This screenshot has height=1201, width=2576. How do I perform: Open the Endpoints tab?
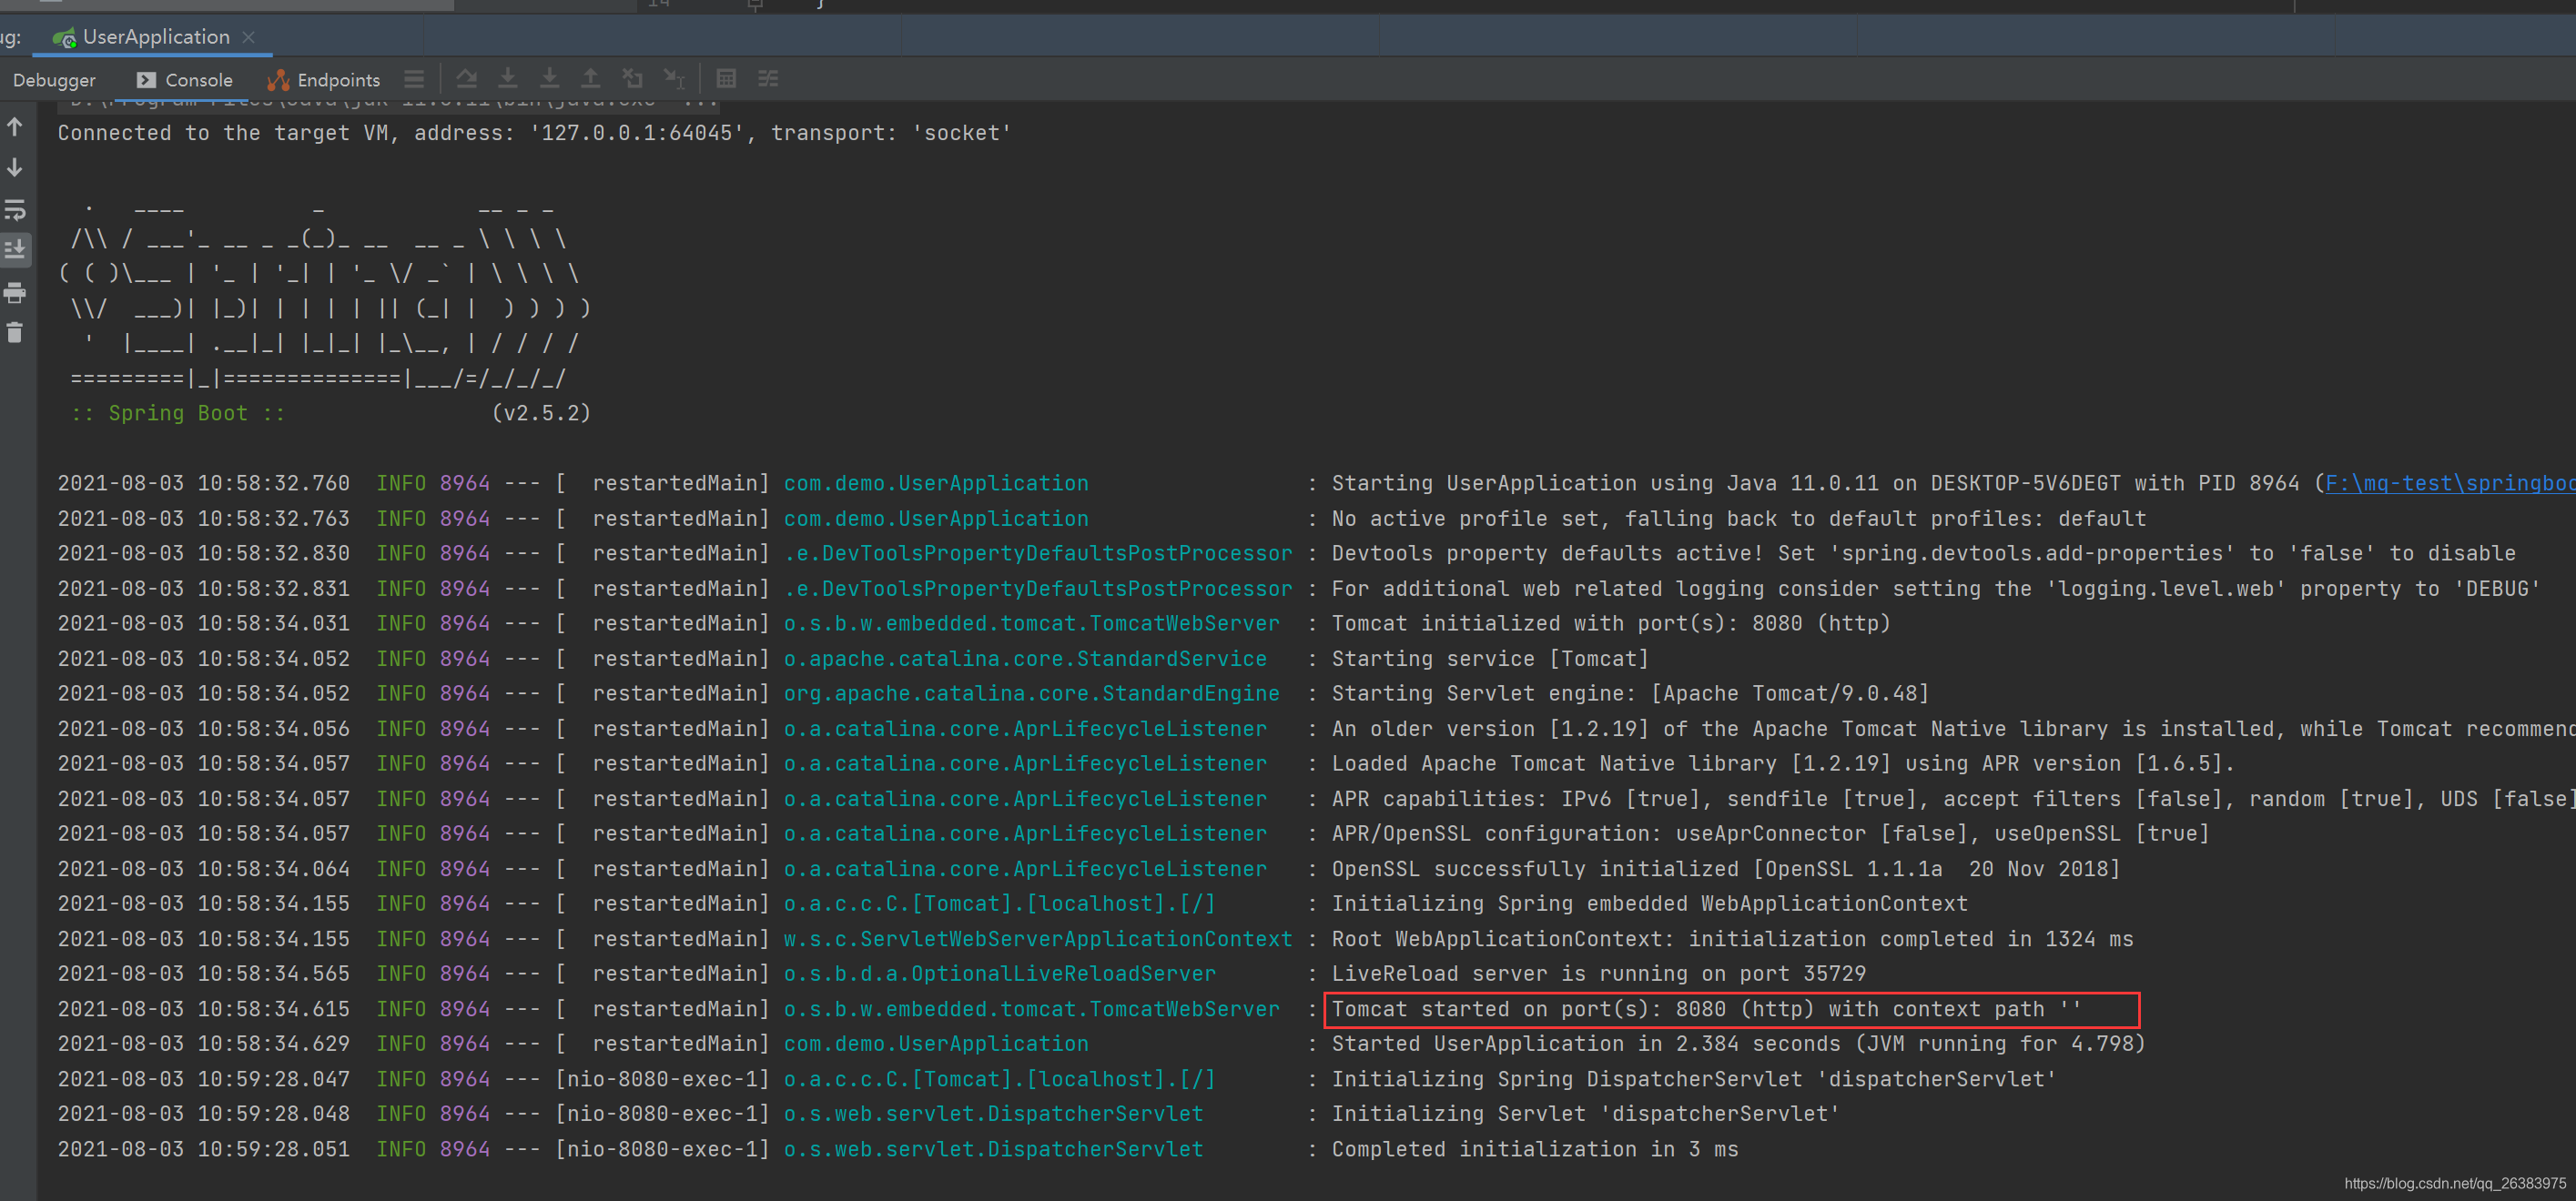pyautogui.click(x=324, y=80)
